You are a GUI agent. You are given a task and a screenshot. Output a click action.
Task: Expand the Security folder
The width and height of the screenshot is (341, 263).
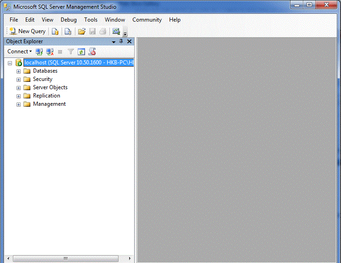[x=18, y=80]
